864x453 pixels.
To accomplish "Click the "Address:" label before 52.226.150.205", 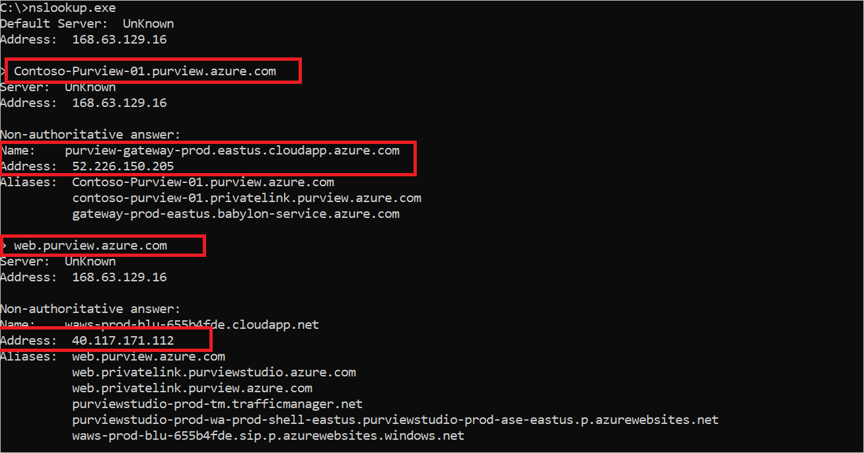I will [x=28, y=166].
